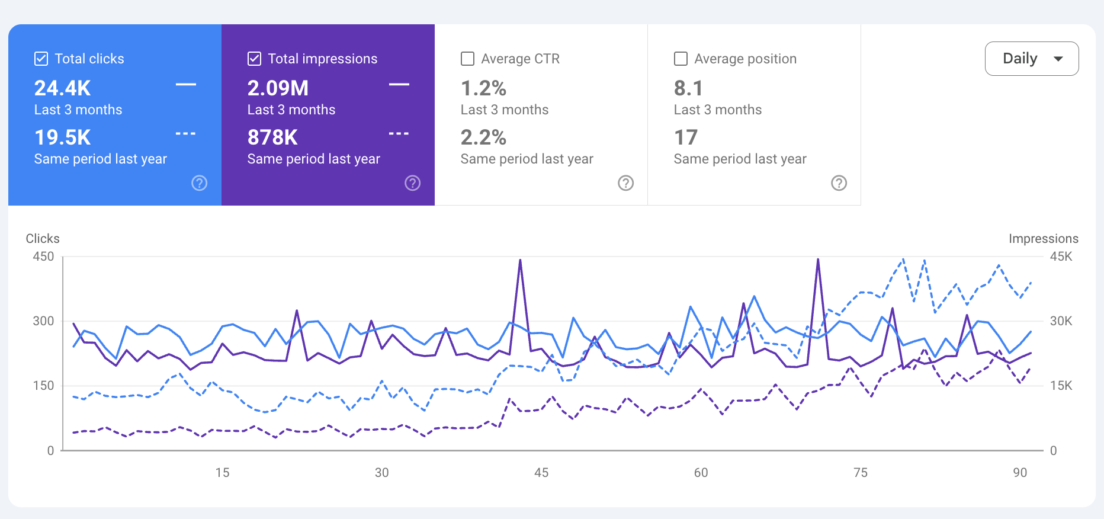Click solid line legend beside 2.09M impressions

tap(399, 85)
